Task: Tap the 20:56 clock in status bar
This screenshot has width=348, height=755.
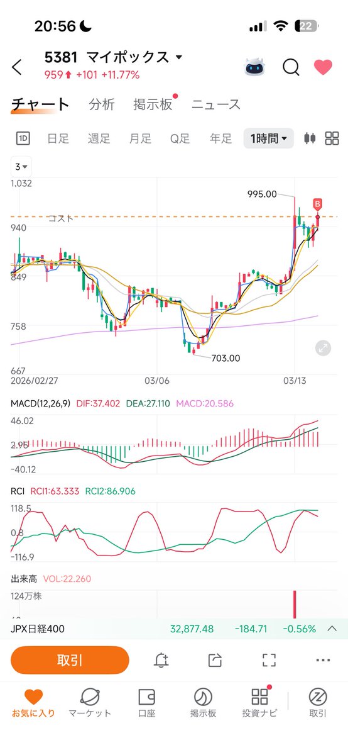Action: 55,26
